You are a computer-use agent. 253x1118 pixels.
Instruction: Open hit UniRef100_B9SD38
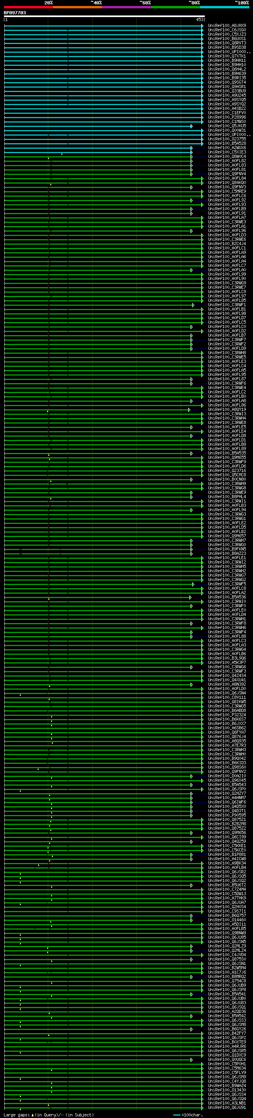coord(227,47)
